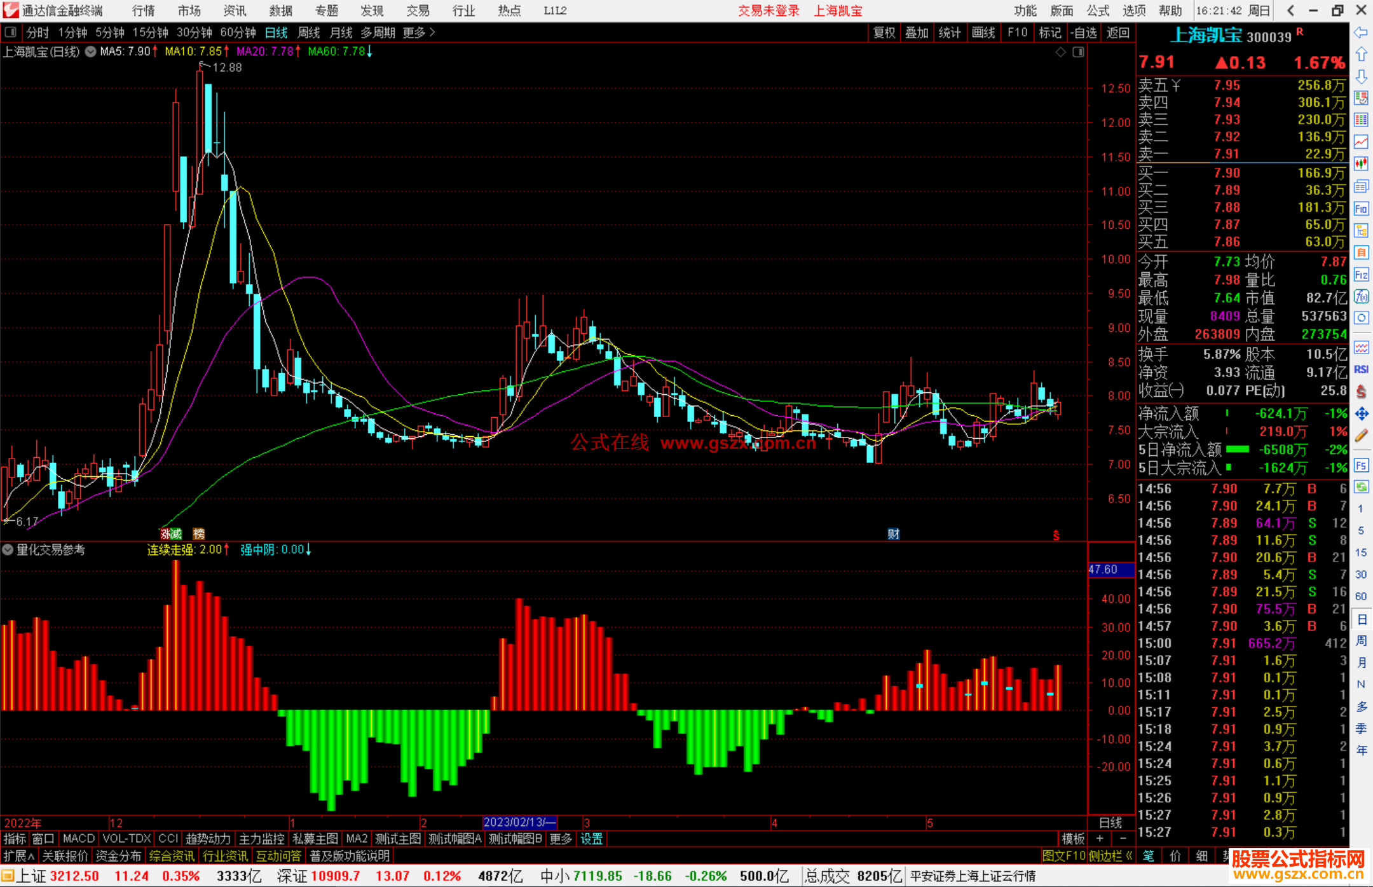Expand the 更多 periods chevron

point(433,32)
